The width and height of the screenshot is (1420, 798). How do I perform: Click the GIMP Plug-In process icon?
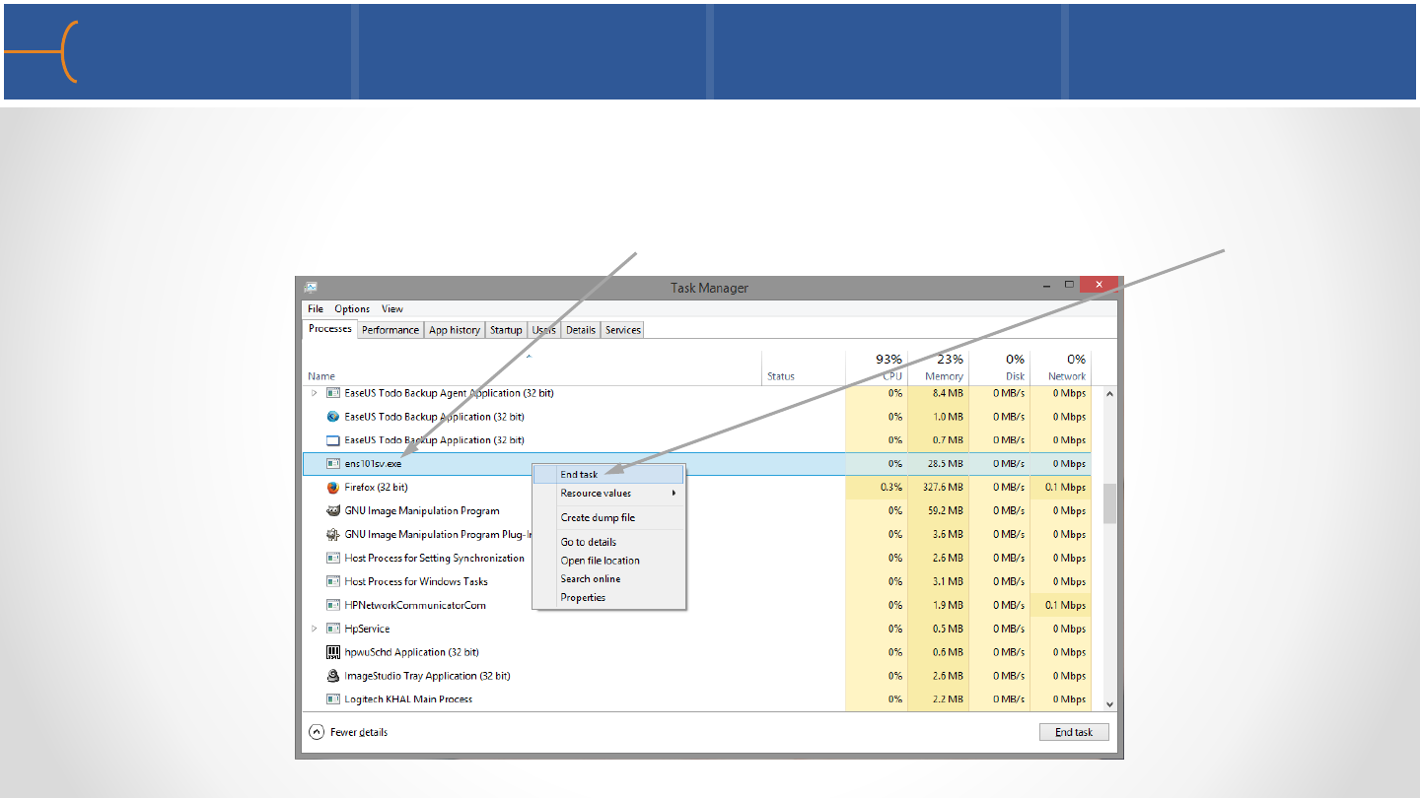[x=333, y=535]
